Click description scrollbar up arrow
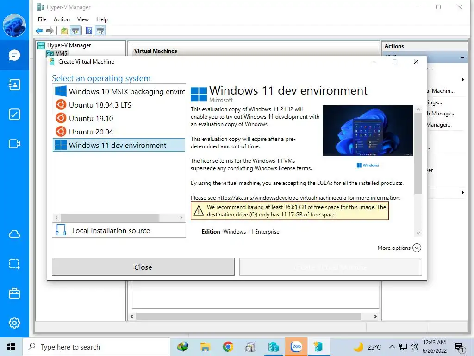Viewport: 474px width, 356px height. (x=418, y=109)
